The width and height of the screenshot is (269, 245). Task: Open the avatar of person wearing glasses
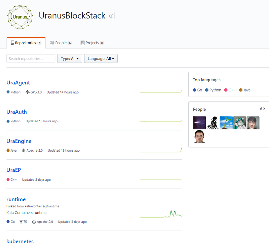pyautogui.click(x=199, y=136)
